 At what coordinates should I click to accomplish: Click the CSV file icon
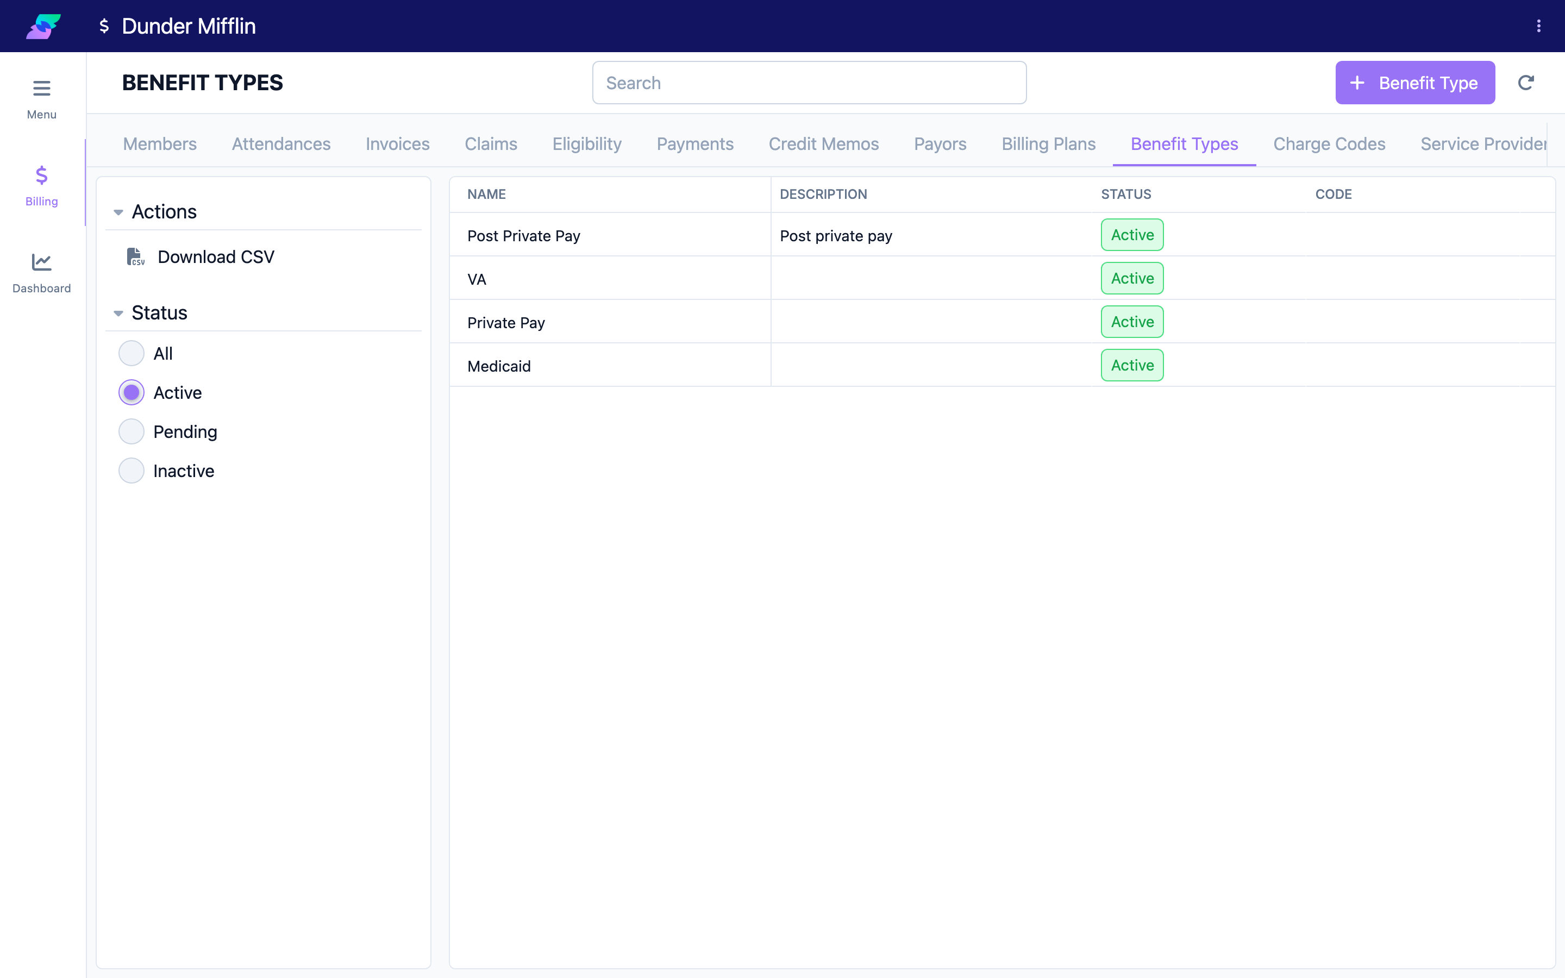click(135, 257)
